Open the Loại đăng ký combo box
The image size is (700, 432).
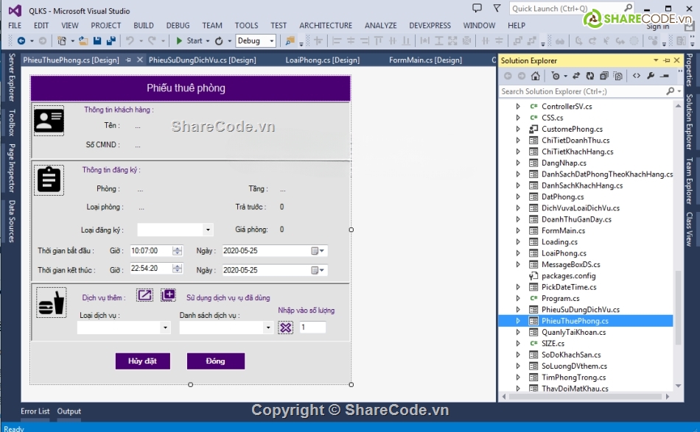coord(208,230)
